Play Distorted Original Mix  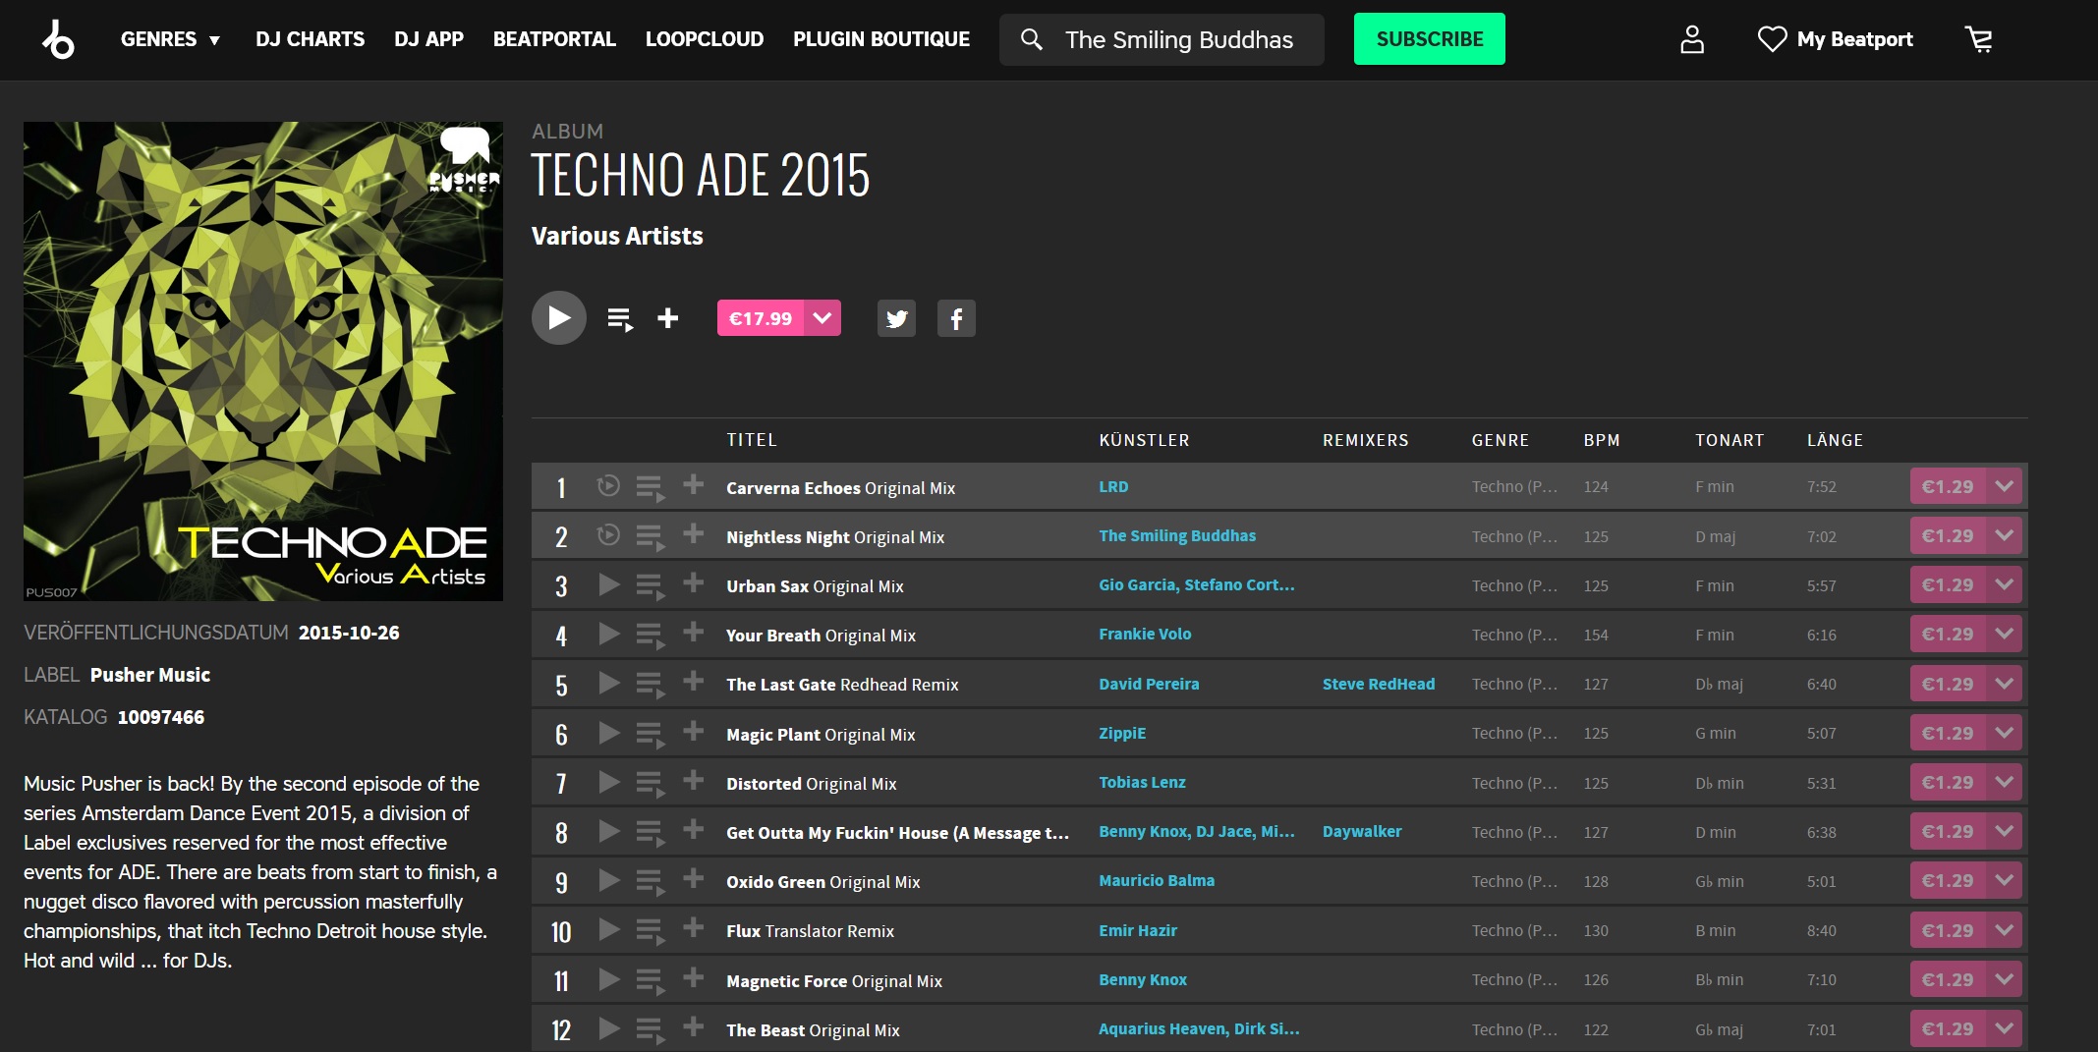click(x=608, y=782)
